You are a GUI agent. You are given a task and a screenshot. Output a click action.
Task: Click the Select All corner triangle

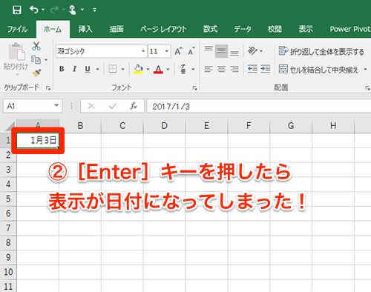pyautogui.click(x=10, y=126)
